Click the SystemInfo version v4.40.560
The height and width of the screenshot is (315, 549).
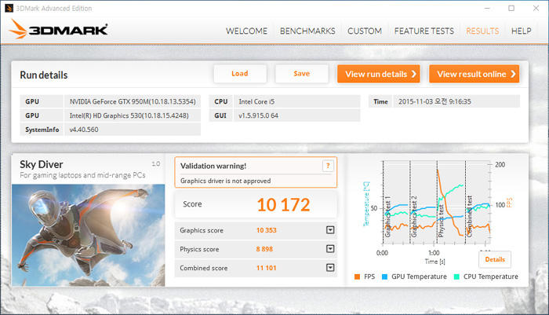(x=133, y=130)
